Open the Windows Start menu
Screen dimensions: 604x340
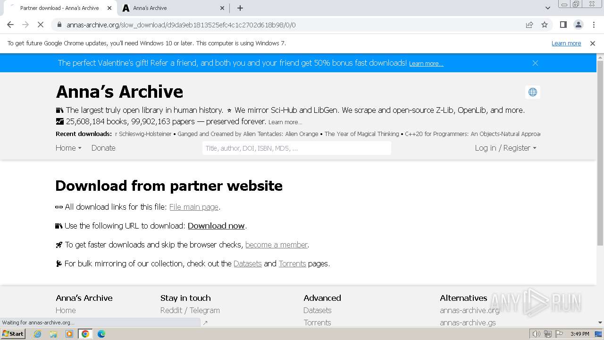point(13,333)
